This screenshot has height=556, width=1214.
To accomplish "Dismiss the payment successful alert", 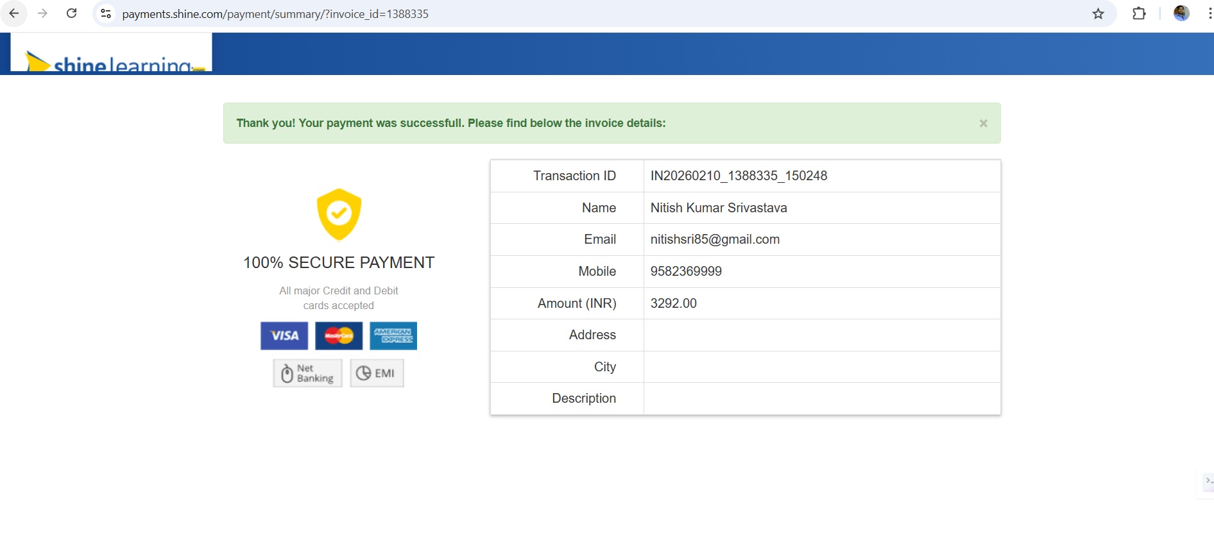I will tap(983, 123).
